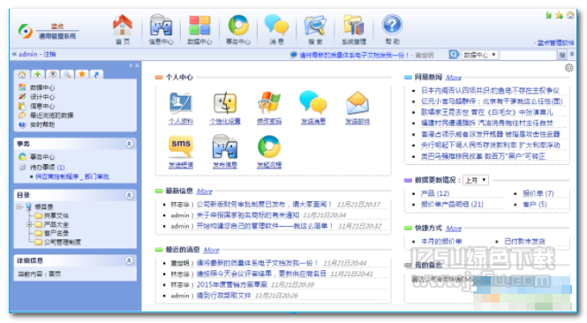Collapse header with double chevron beside search
The image size is (587, 323).
point(572,55)
